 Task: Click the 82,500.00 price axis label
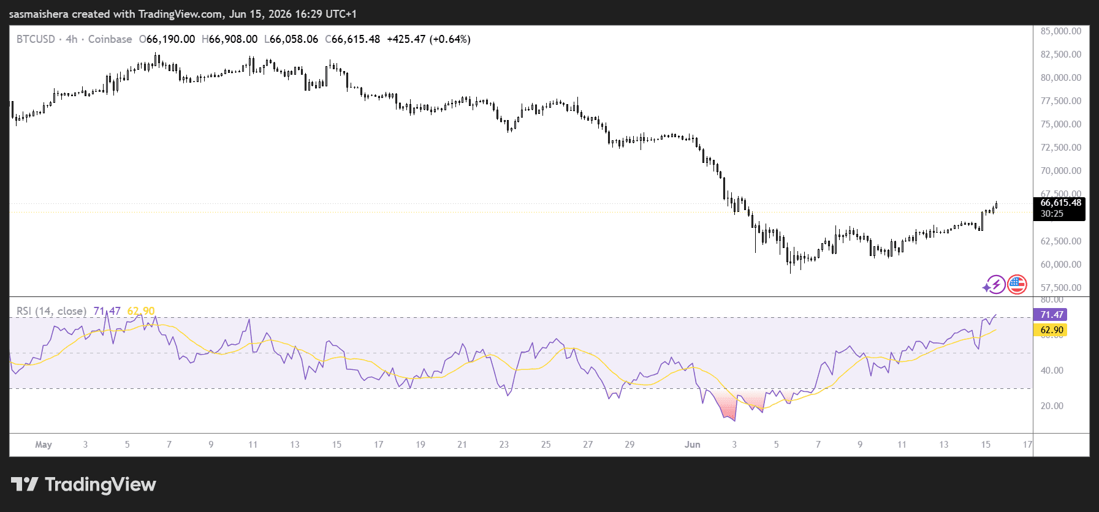tap(1061, 55)
